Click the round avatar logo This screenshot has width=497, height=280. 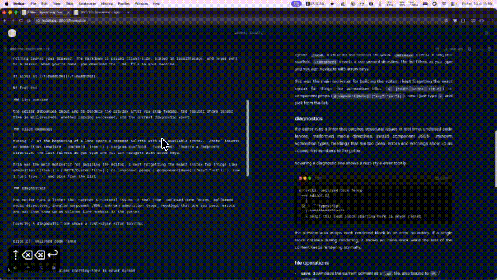pyautogui.click(x=12, y=33)
